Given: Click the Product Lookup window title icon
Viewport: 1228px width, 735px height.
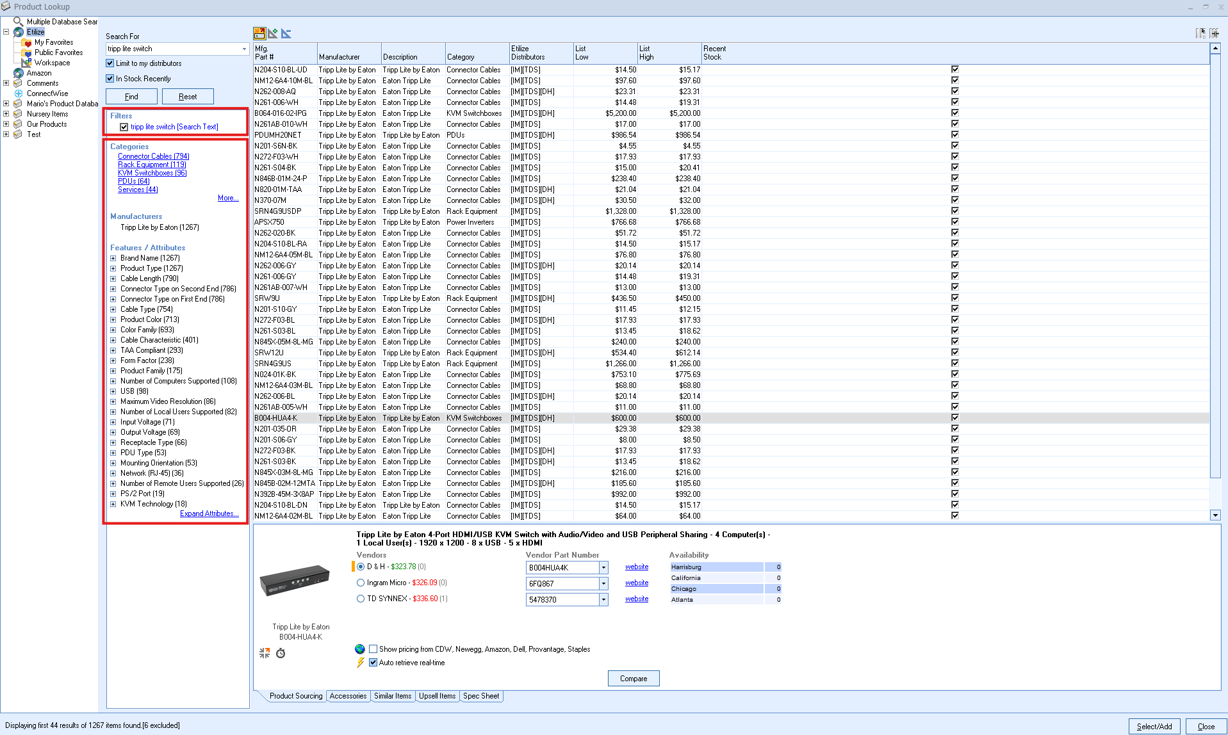Looking at the screenshot, I should click(x=6, y=6).
